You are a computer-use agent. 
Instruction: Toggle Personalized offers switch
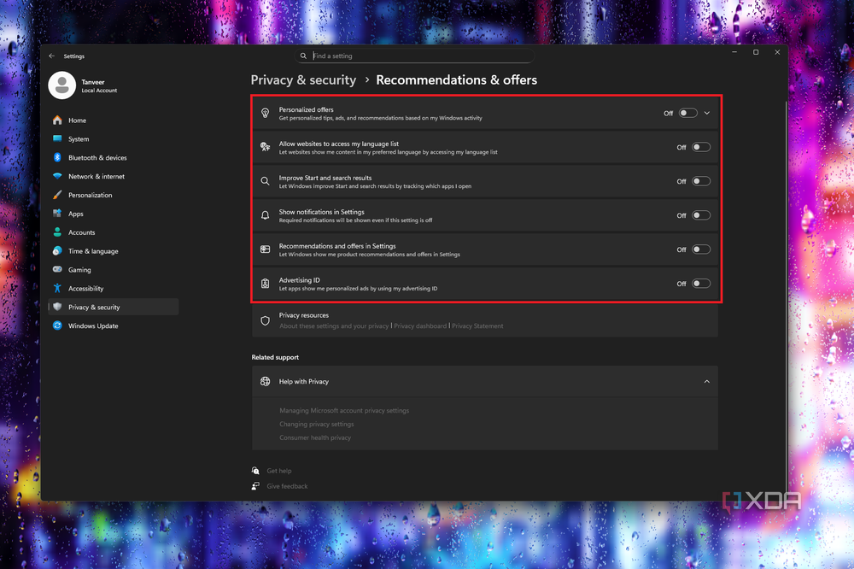(x=687, y=113)
